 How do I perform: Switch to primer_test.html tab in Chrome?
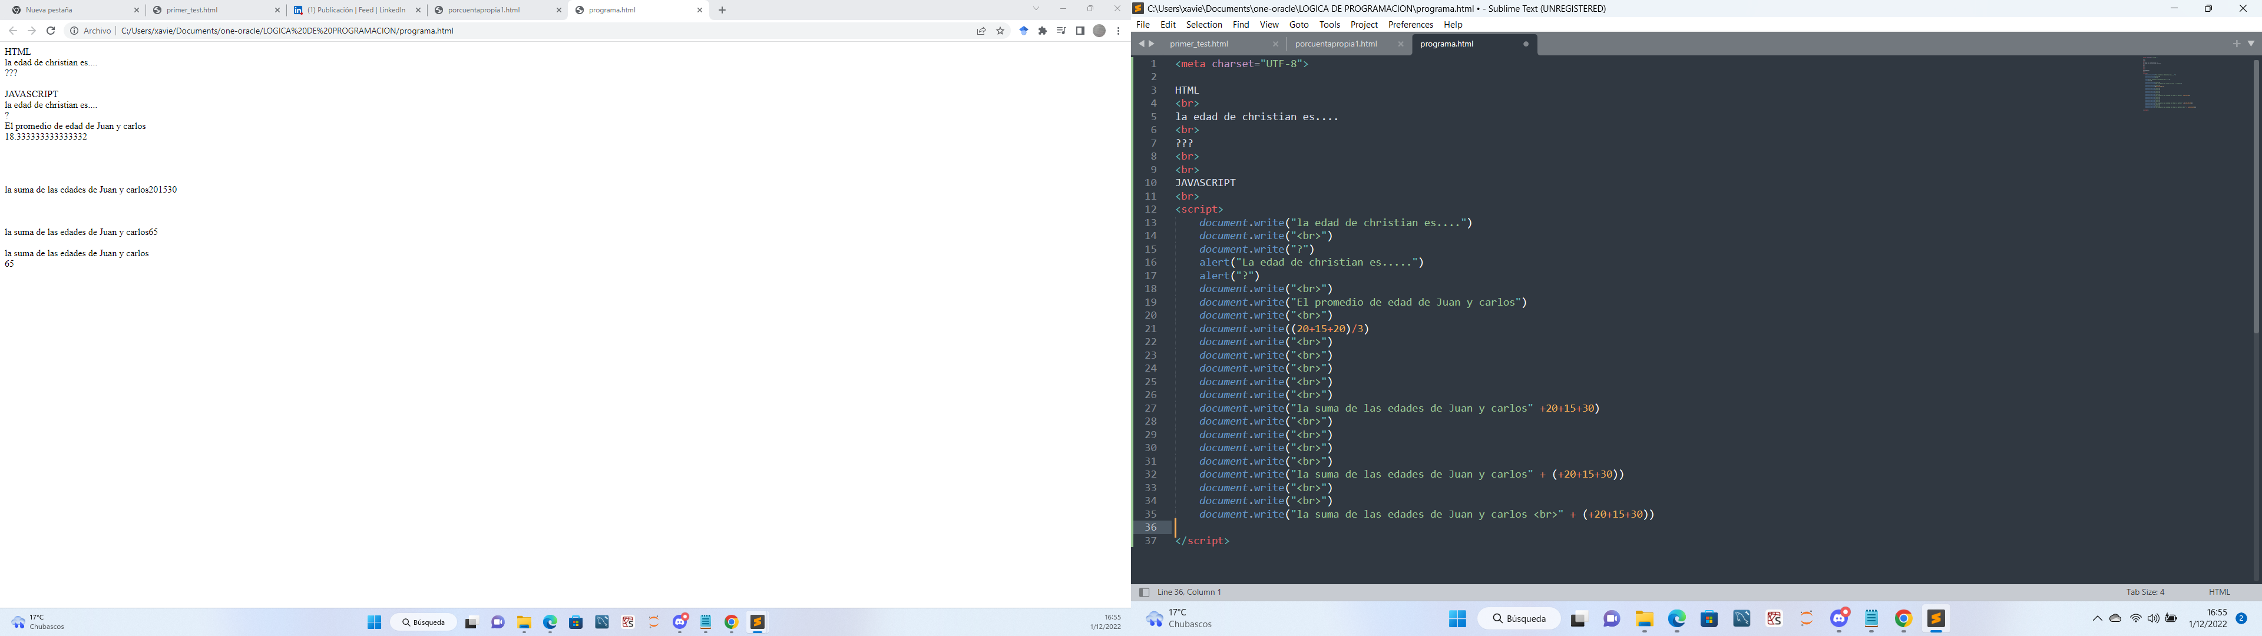216,11
